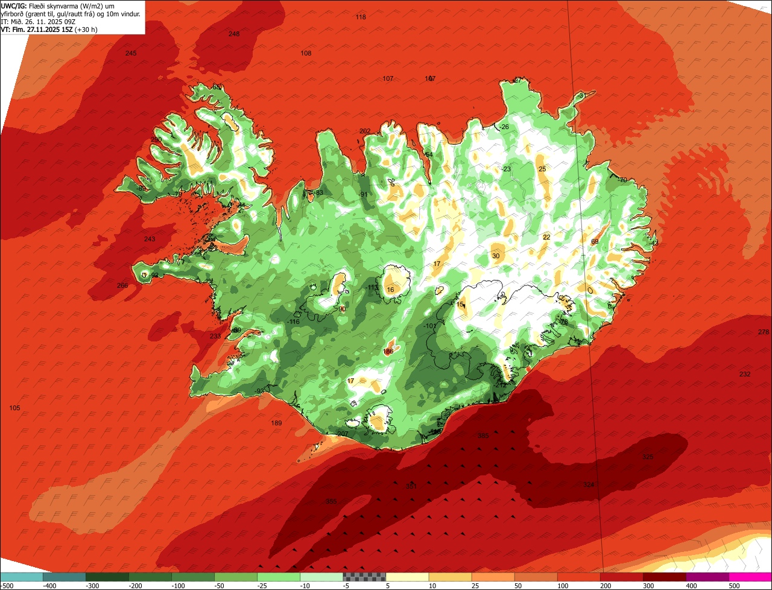772x590 pixels.
Task: Click the flux value '202' on the north coast
Action: tap(365, 131)
